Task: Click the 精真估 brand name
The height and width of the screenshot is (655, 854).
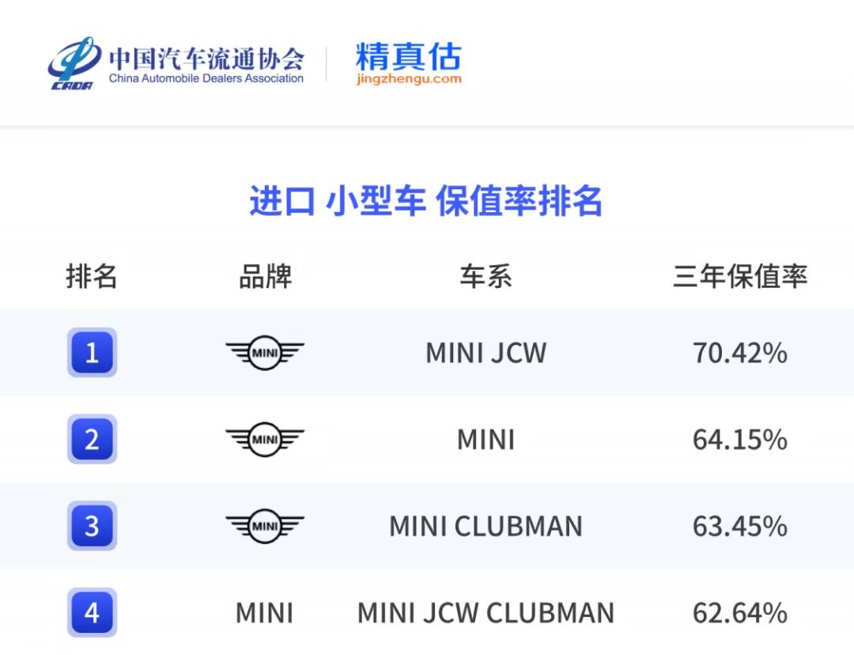Action: click(x=408, y=56)
